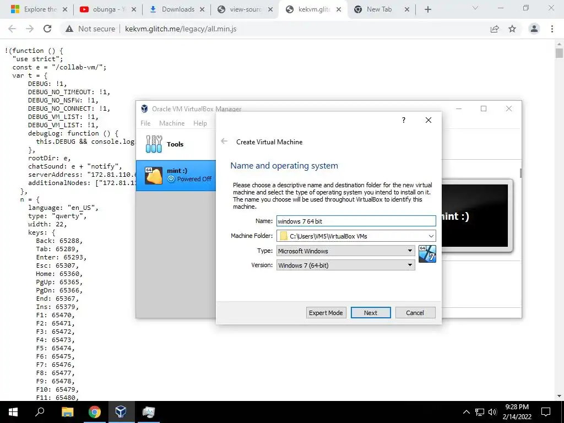Click the VirtualBox cube icon in title bar
This screenshot has width=564, height=423.
(145, 109)
